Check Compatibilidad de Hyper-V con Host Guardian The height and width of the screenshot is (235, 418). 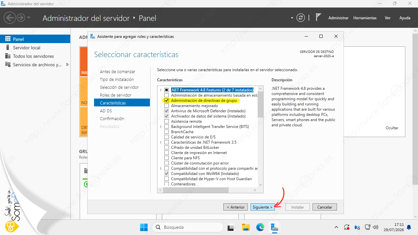click(167, 179)
